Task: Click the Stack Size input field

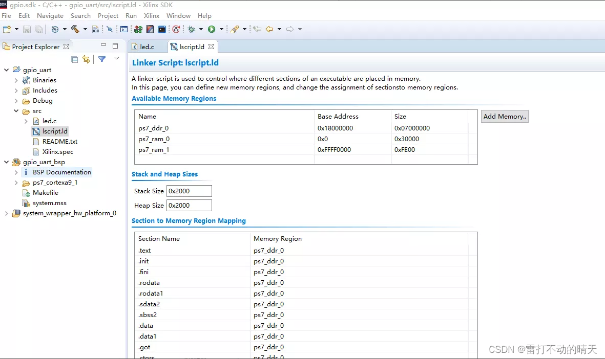Action: (189, 191)
